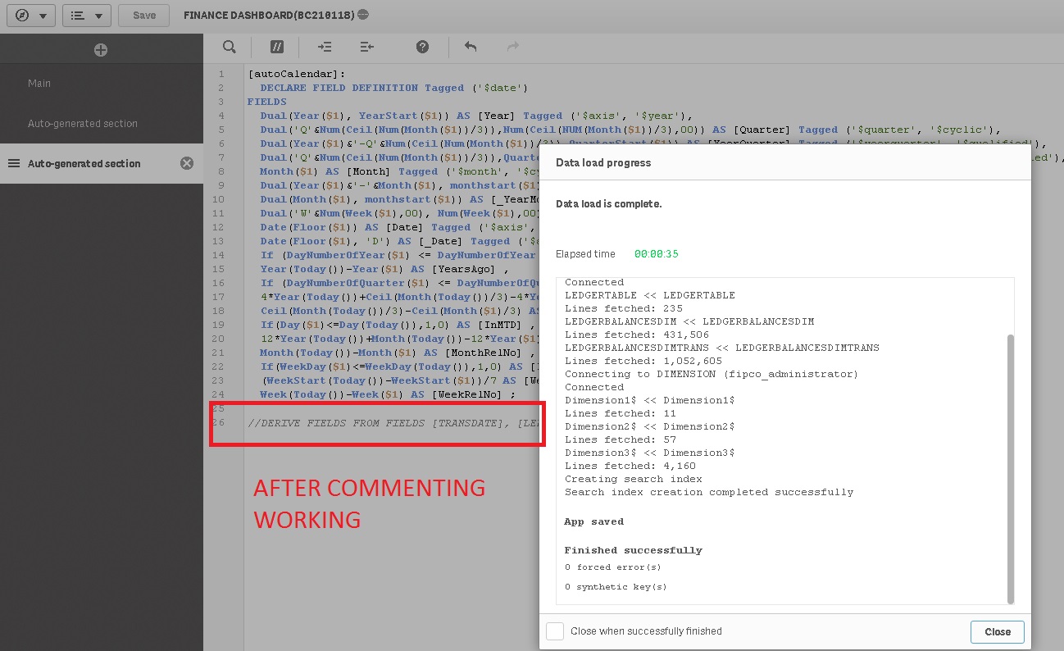
Task: Click '0 synthetic key(s)' log entry
Action: (616, 587)
